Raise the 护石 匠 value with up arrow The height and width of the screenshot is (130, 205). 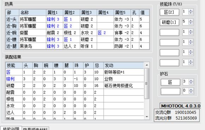pyautogui.click(x=191, y=80)
